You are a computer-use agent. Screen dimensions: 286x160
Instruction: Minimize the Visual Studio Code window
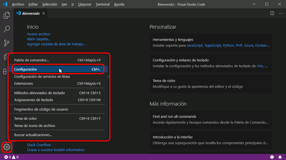pyautogui.click(x=254, y=4)
